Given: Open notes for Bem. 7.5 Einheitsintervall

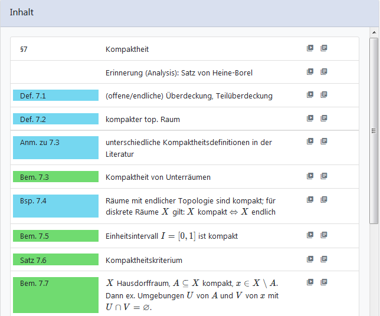Looking at the screenshot, I should point(324,235).
